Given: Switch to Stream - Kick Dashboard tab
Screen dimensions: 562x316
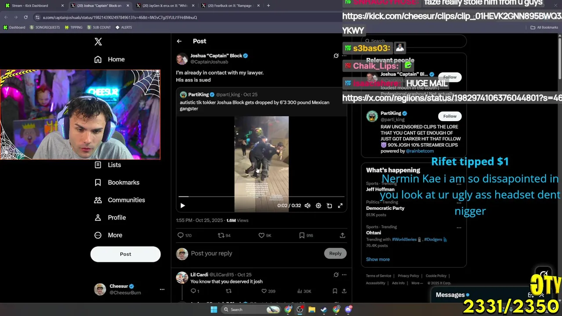Looking at the screenshot, I should (30, 6).
